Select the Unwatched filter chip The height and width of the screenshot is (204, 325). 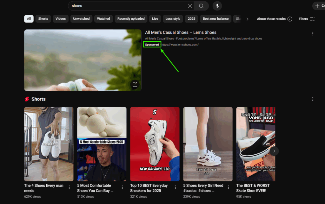81,19
